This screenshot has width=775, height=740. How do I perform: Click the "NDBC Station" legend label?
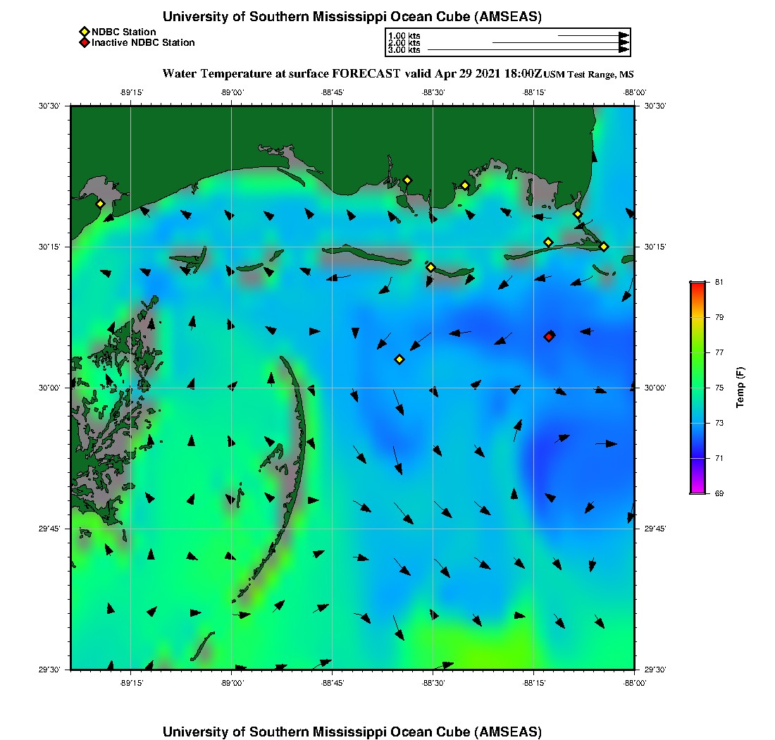[123, 32]
